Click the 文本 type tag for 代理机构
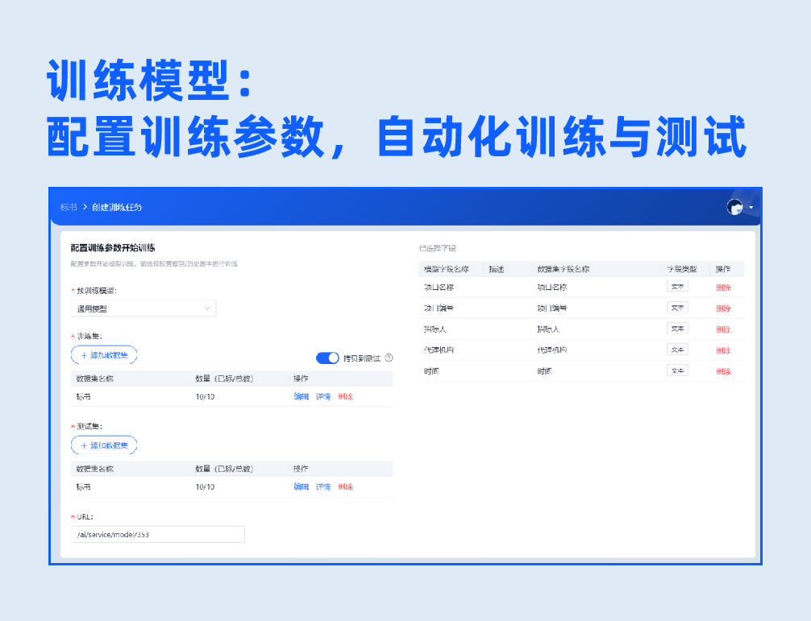The height and width of the screenshot is (621, 811). tap(677, 350)
